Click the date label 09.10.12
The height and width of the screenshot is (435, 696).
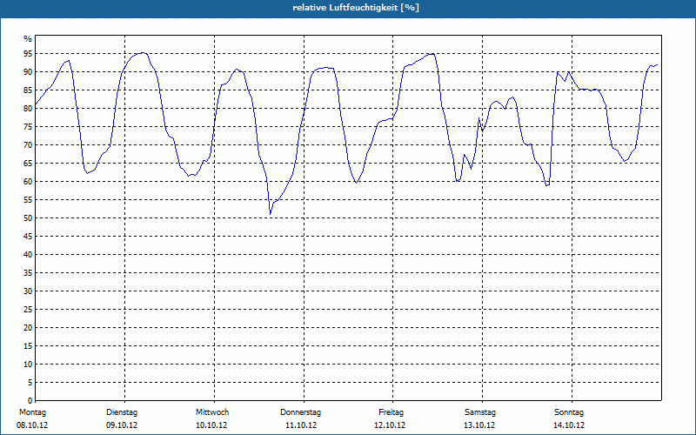(122, 425)
